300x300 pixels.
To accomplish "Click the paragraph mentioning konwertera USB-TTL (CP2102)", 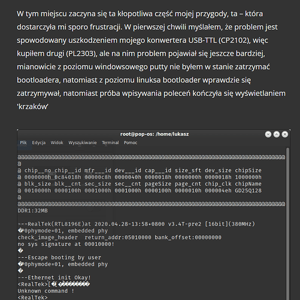I will pos(151,60).
